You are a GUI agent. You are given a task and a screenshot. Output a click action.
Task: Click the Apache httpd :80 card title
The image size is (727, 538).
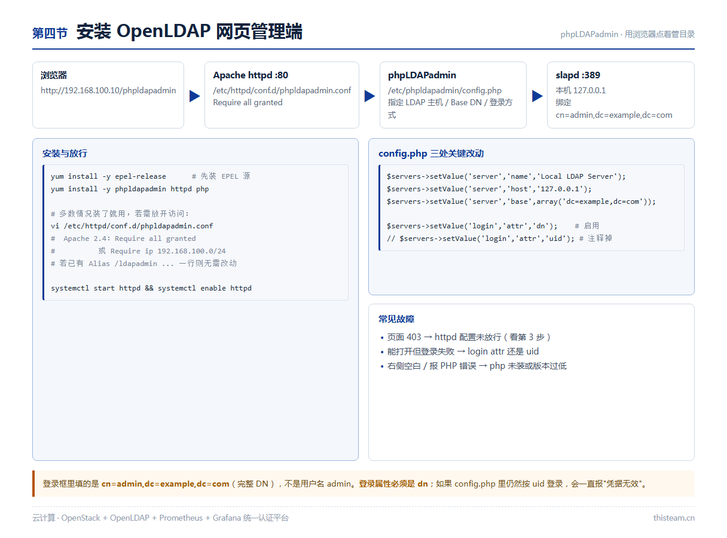click(251, 75)
